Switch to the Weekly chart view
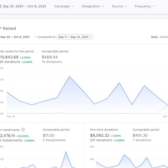168x168 pixels. (x=164, y=37)
